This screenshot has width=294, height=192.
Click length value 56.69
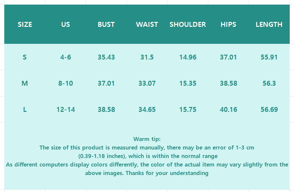tap(269, 110)
